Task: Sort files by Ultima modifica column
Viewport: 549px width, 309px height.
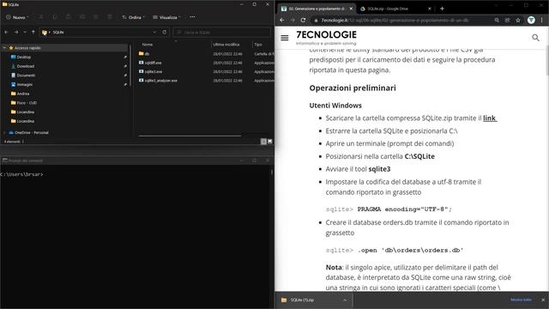Action: (x=226, y=45)
